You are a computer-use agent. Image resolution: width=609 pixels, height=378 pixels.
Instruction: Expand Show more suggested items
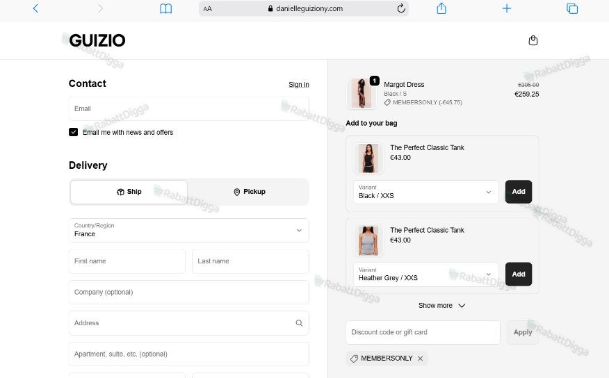[x=442, y=306]
